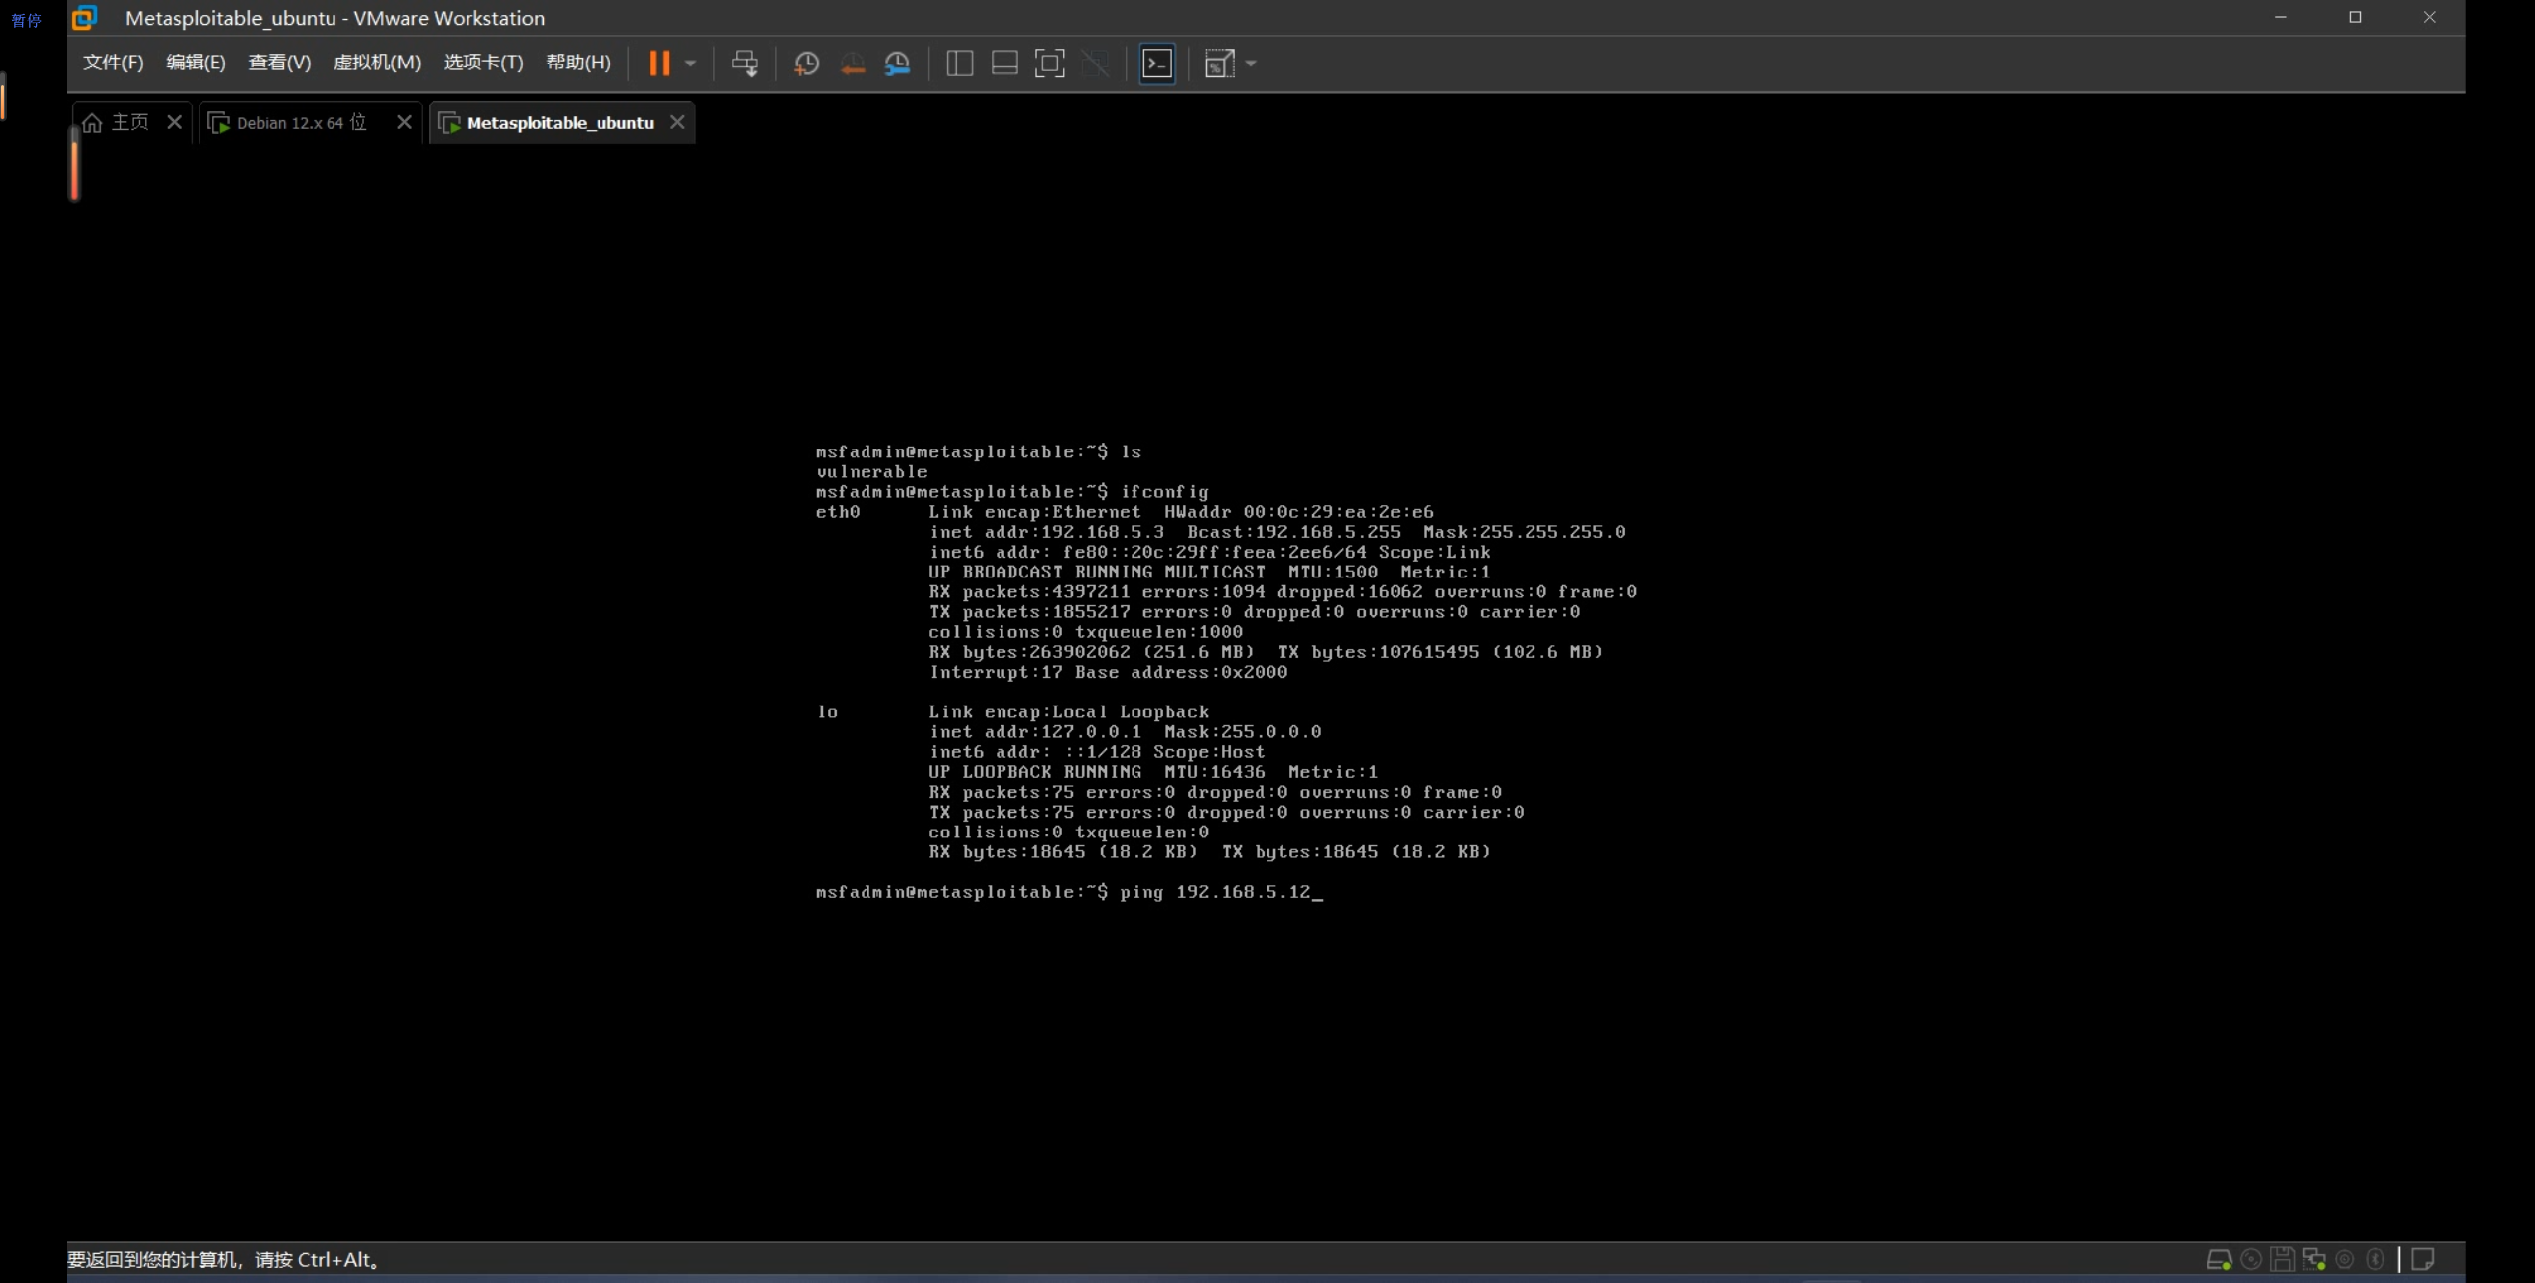
Task: Expand the stretch guest display dropdown
Action: coord(1251,64)
